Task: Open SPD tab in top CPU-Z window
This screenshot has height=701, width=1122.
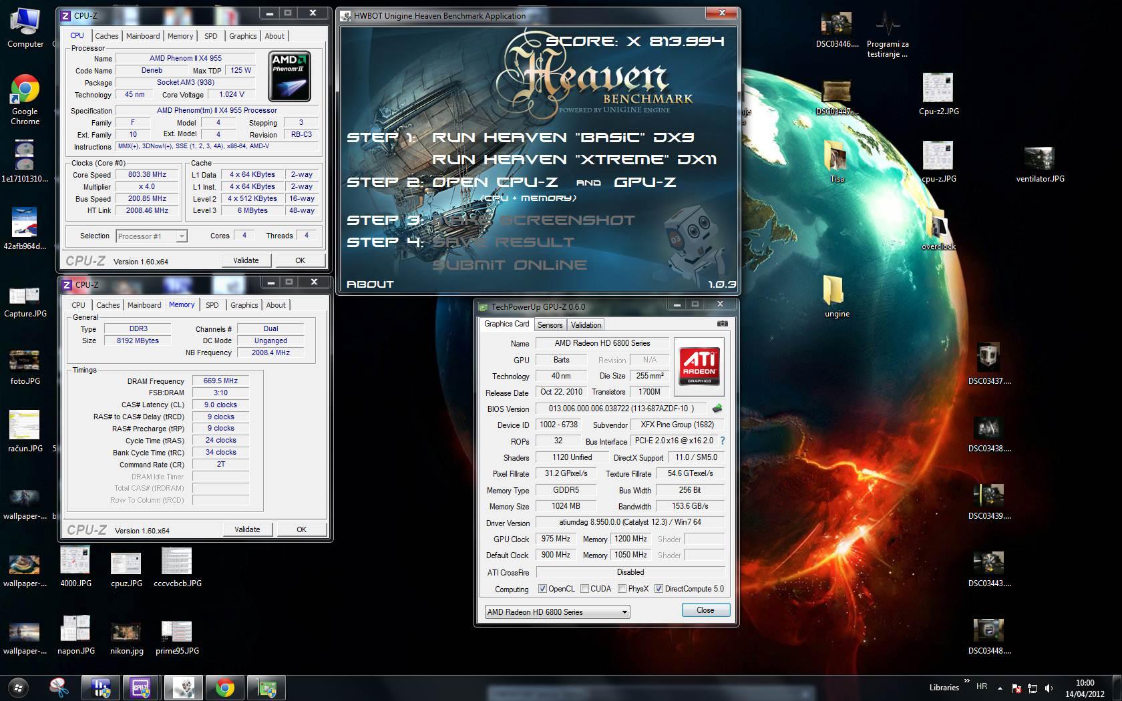Action: 211,36
